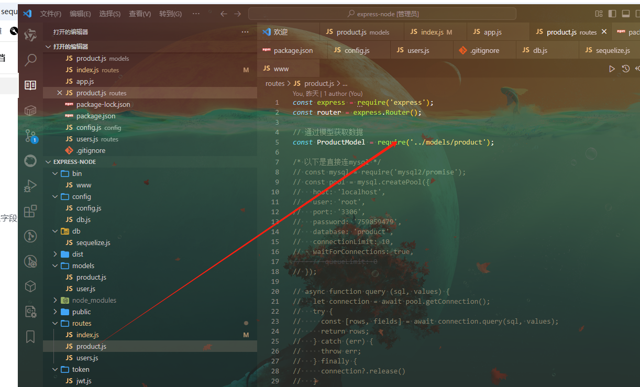
Task: Expand the public folder
Action: 55,312
